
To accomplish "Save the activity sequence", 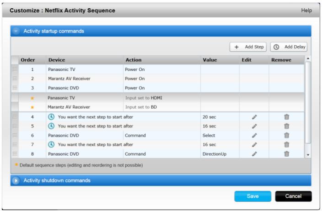I will [x=253, y=196].
